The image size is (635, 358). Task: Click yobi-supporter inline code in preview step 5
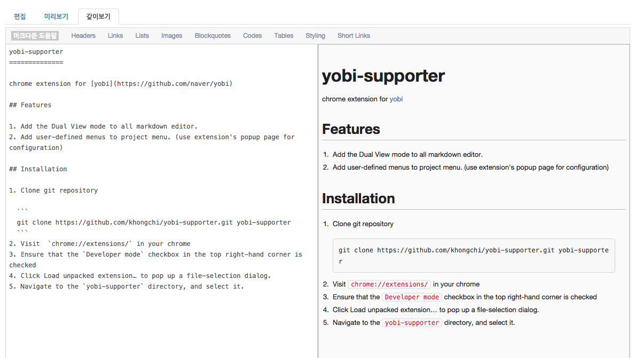[412, 323]
